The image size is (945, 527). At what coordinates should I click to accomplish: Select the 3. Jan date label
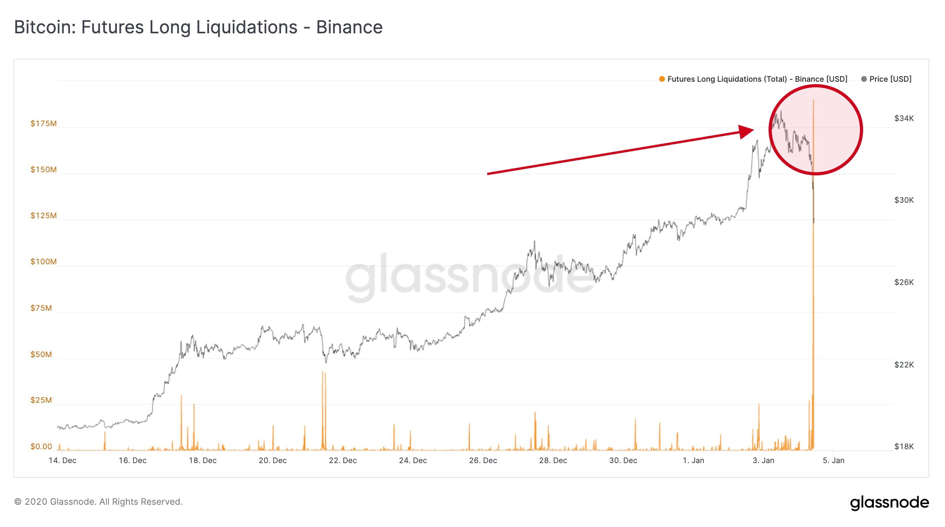763,460
